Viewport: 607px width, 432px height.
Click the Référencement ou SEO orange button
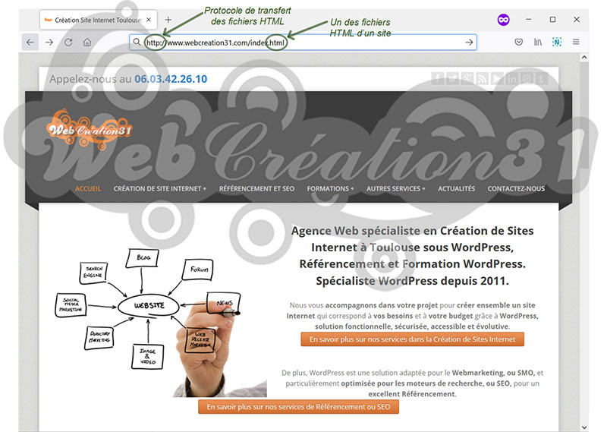[298, 407]
